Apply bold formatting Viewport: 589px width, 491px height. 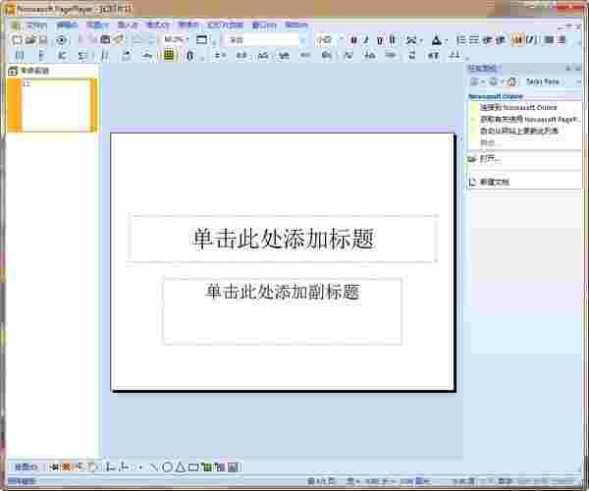pyautogui.click(x=353, y=40)
